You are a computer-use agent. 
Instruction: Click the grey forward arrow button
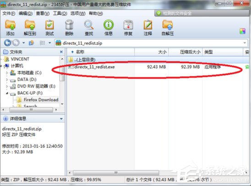16,43
